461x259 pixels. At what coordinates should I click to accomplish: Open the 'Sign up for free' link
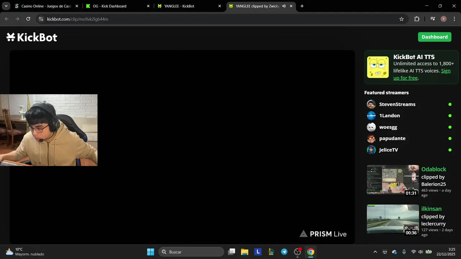coord(422,74)
